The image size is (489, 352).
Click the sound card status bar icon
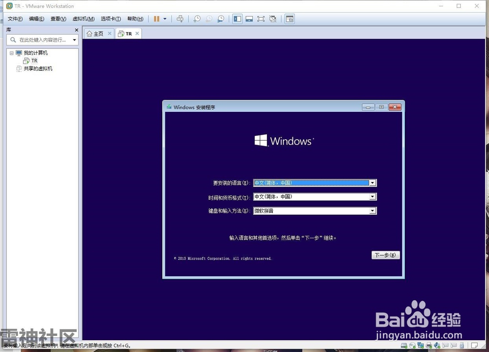click(437, 345)
